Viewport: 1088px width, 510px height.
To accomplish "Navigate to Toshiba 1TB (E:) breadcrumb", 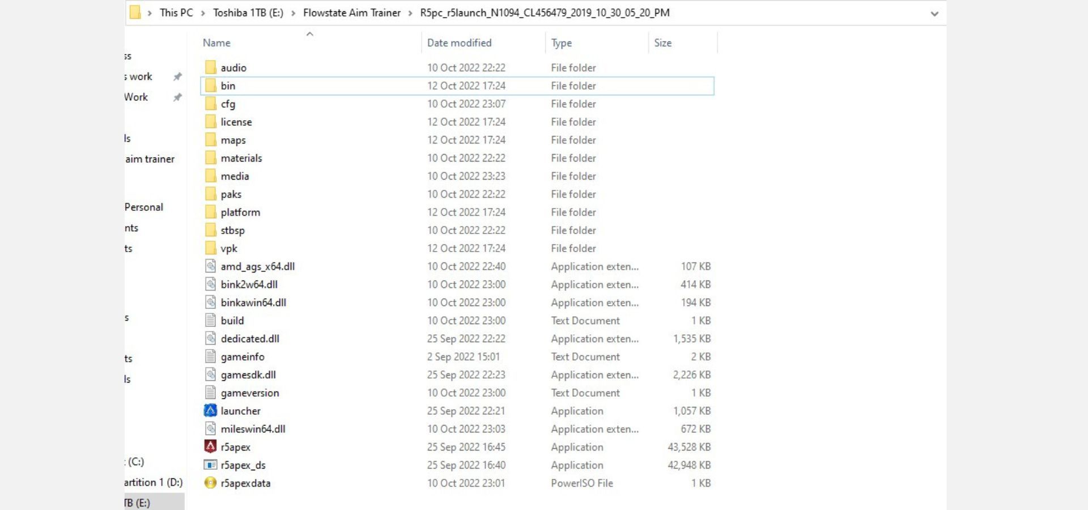I will (x=248, y=12).
